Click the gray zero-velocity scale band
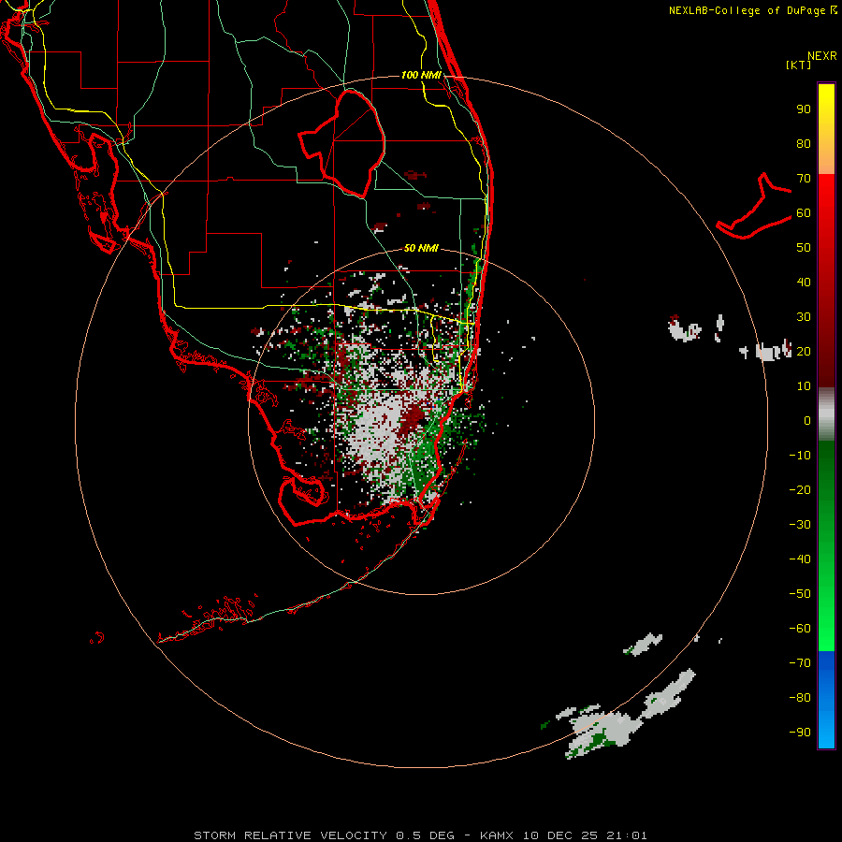The image size is (842, 842). click(x=826, y=414)
